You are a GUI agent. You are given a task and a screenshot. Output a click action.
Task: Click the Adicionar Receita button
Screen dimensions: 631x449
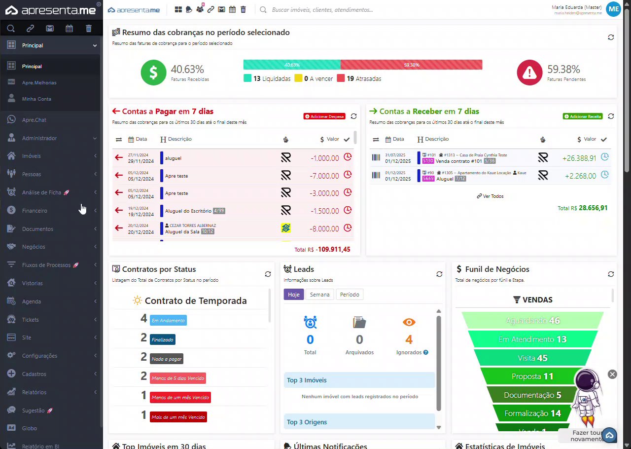click(x=583, y=116)
